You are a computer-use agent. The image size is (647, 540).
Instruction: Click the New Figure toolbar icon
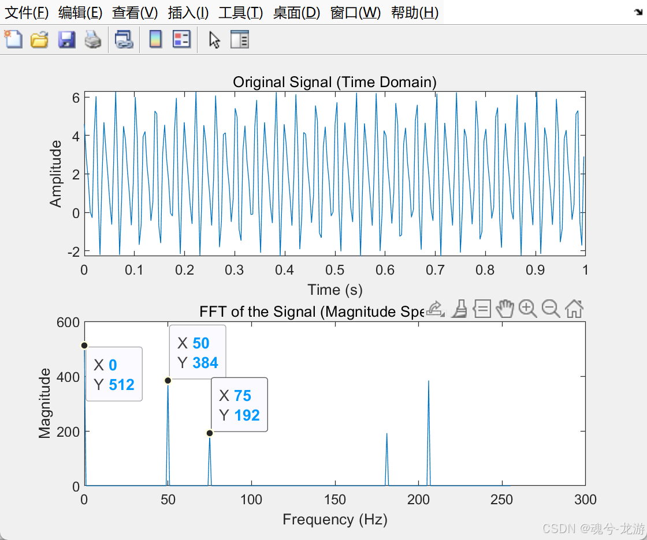point(13,40)
